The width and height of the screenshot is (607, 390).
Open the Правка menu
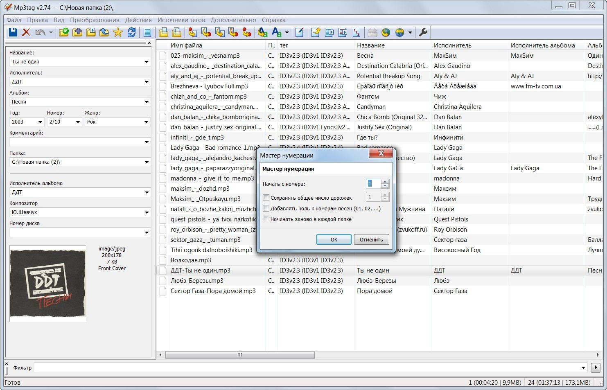tap(37, 20)
